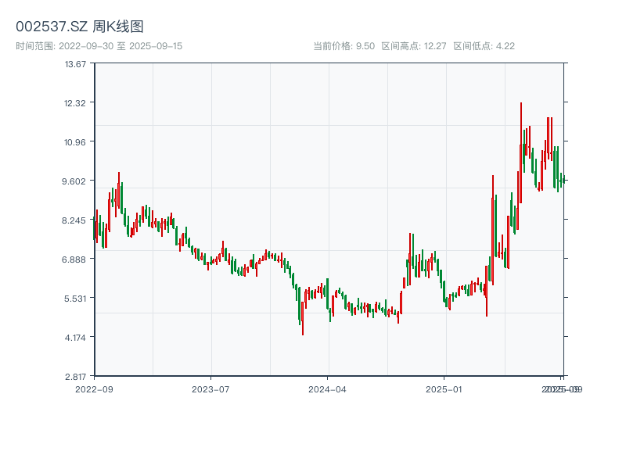The height and width of the screenshot is (469, 626).
Task: Click the y-axis value 10.96
Action: 75,142
